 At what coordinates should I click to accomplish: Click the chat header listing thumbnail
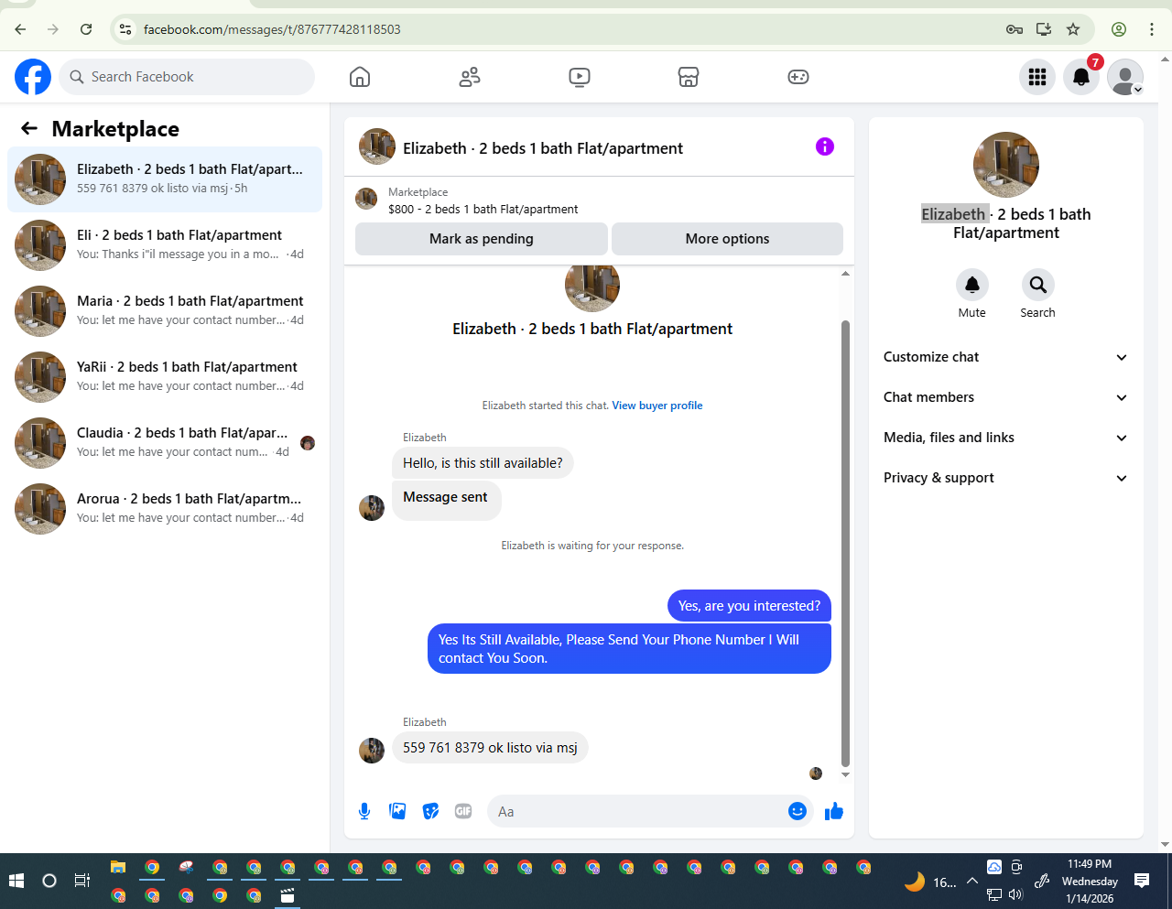377,146
